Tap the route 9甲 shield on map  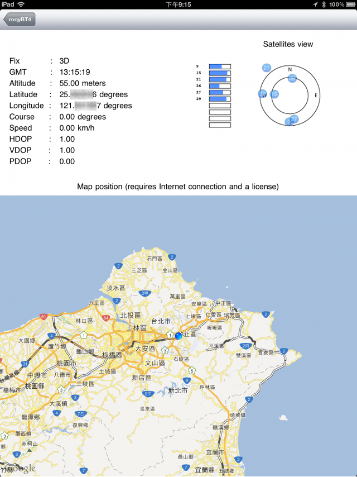pyautogui.click(x=148, y=394)
